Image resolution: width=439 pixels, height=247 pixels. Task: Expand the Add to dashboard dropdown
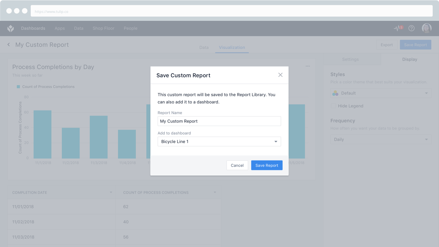[219, 141]
